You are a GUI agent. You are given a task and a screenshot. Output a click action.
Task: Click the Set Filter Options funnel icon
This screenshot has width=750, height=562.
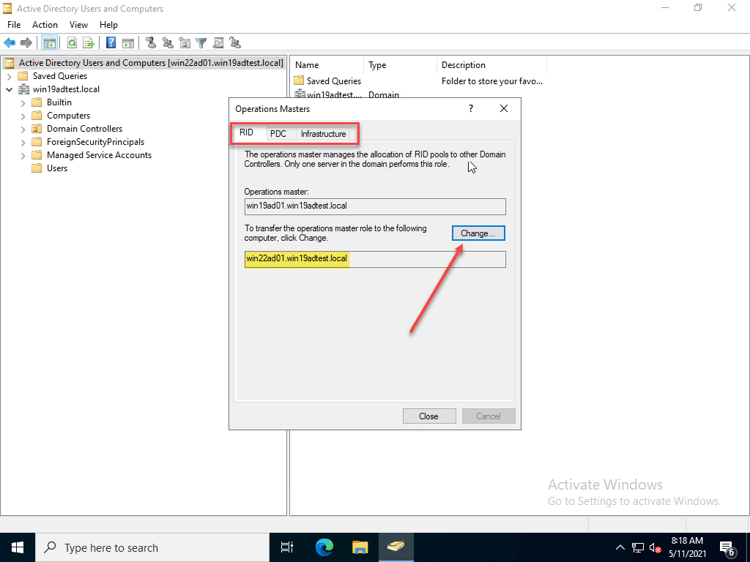point(201,42)
